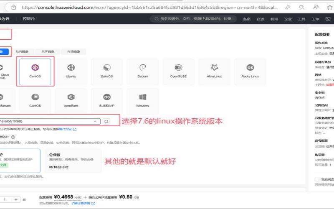Open the 了解计费详情 billing link
334x209 pixels.
[x=82, y=203]
